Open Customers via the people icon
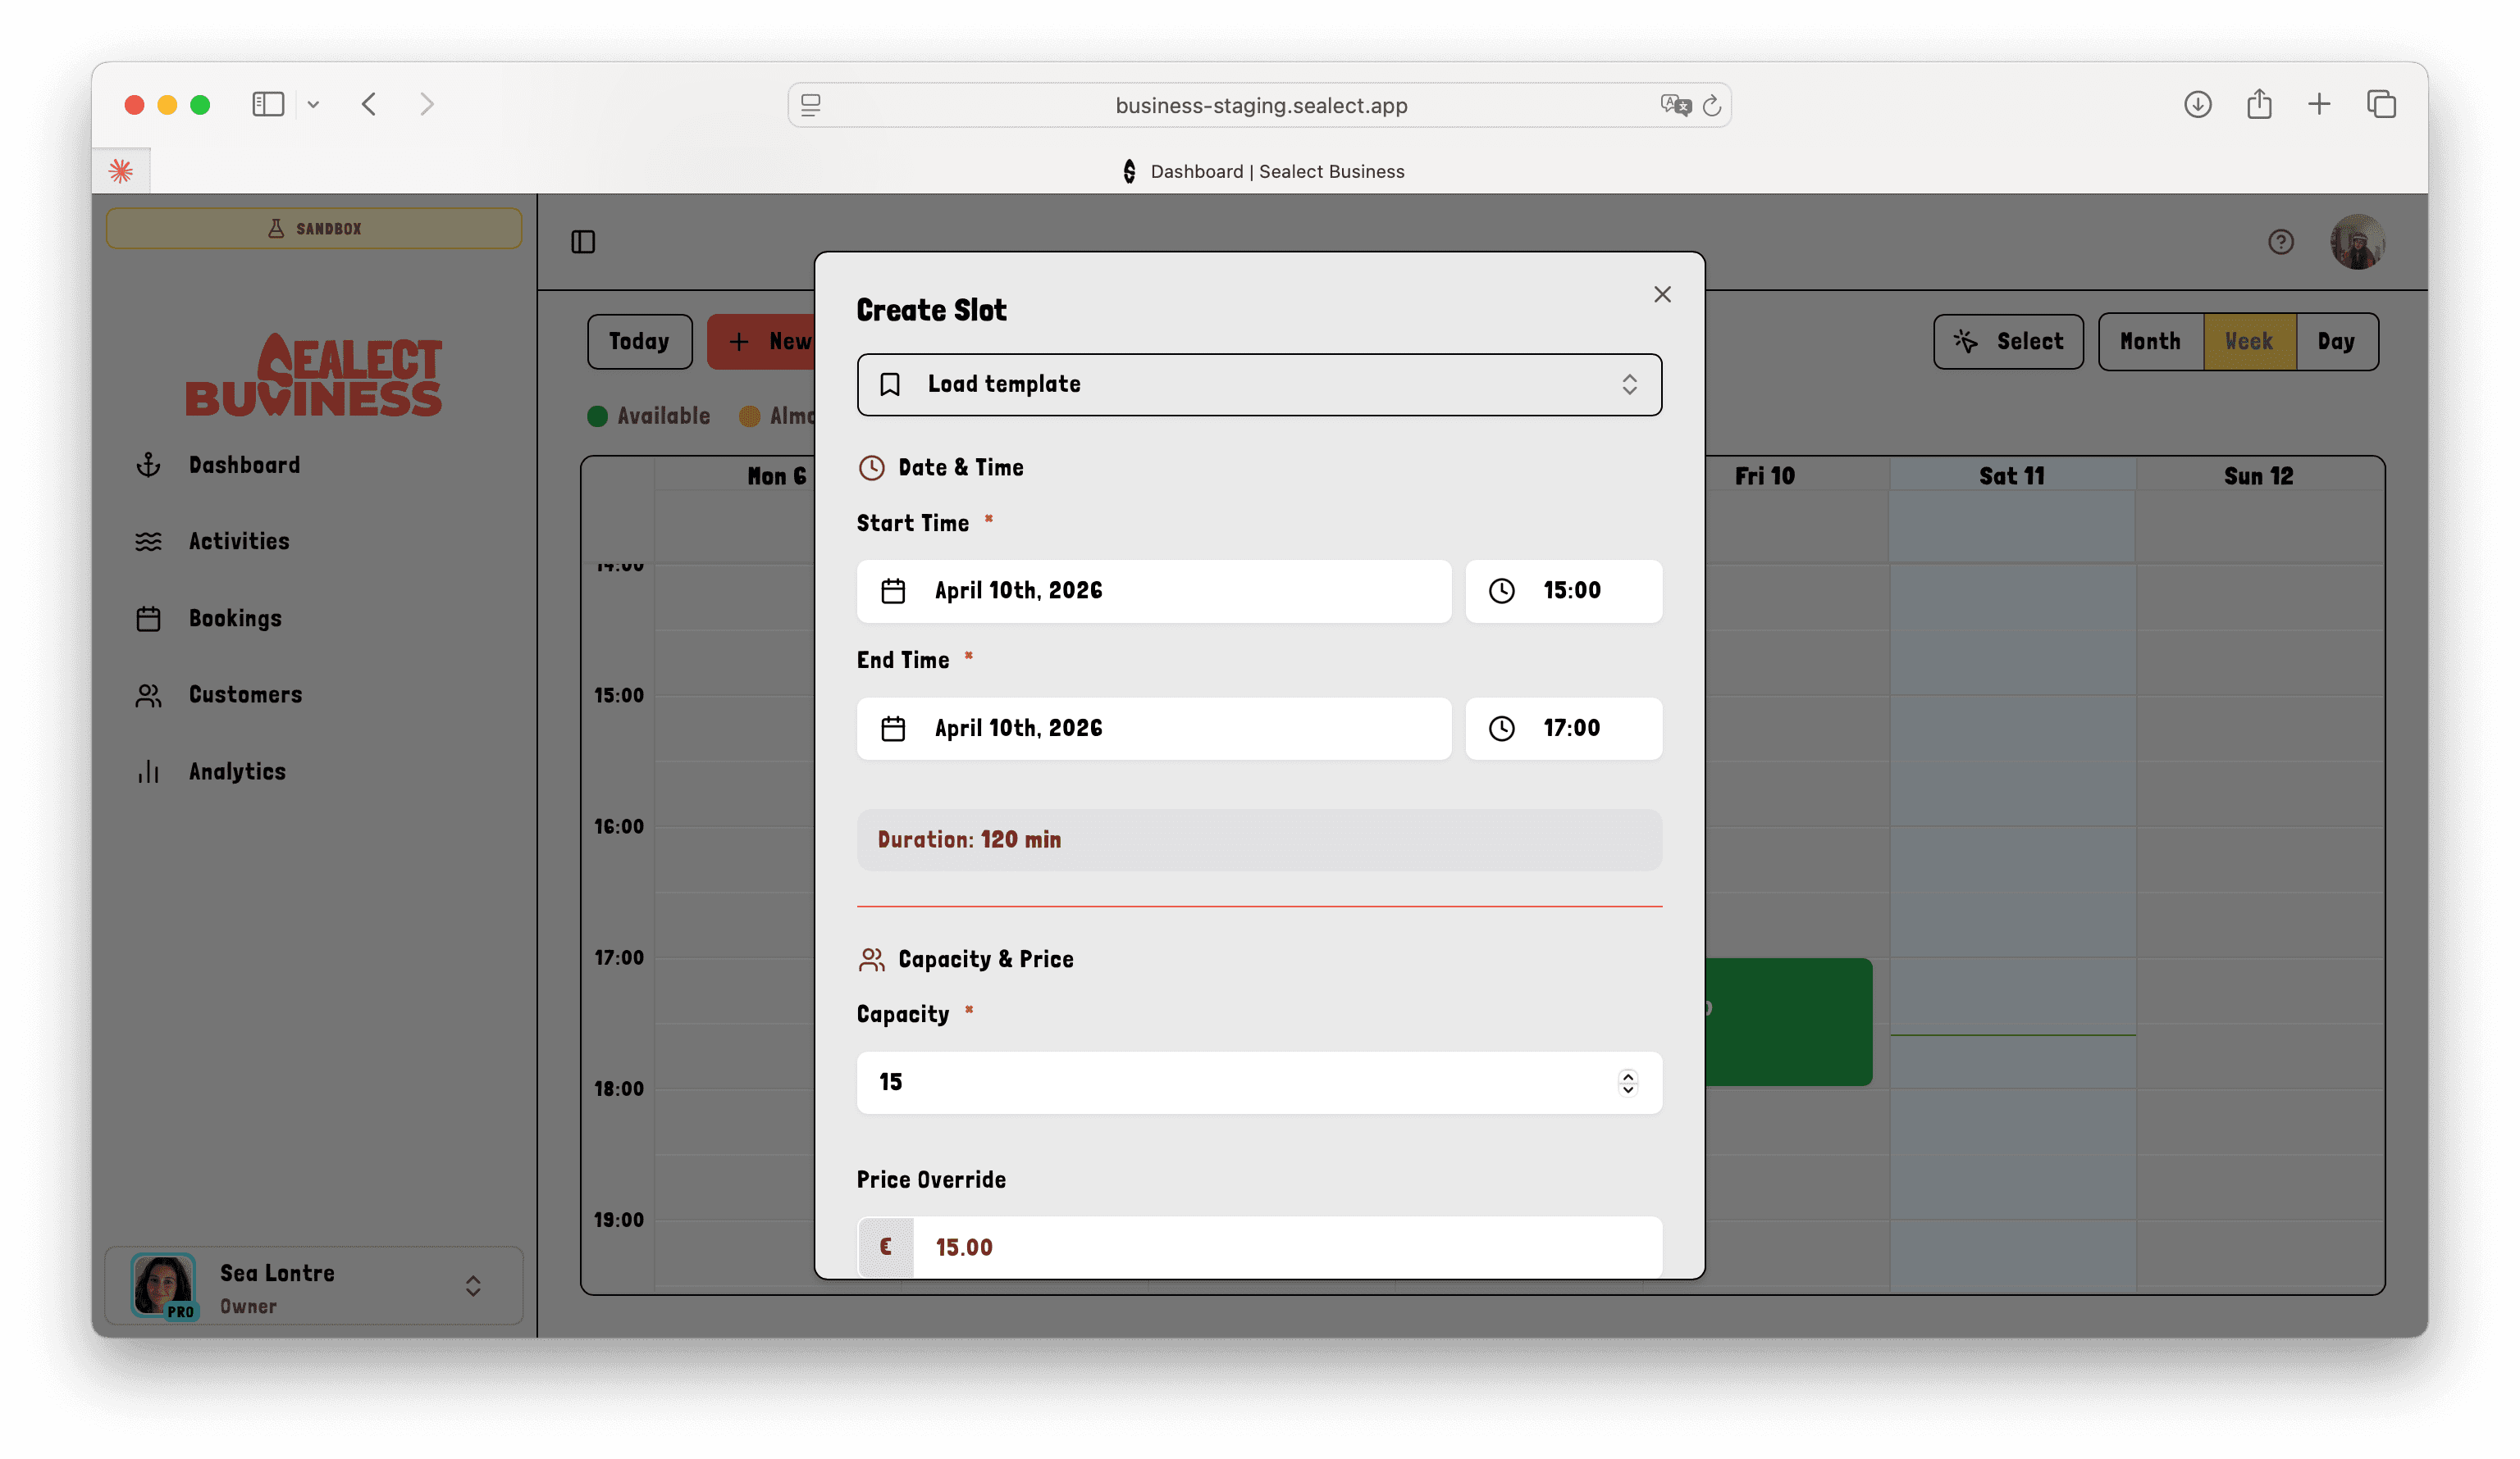2520x1459 pixels. coord(148,694)
